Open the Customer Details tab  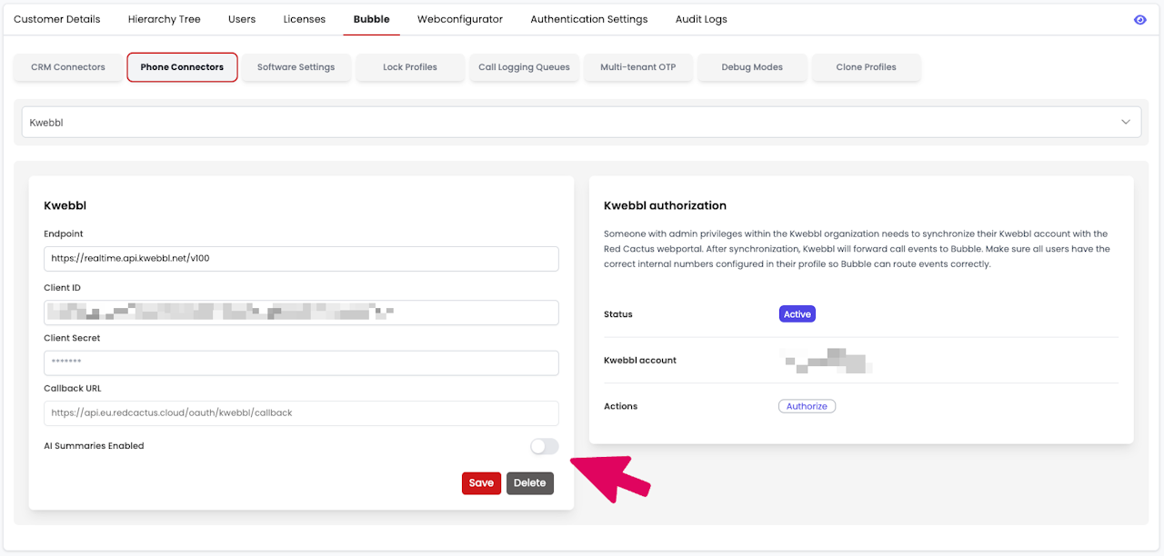point(57,19)
